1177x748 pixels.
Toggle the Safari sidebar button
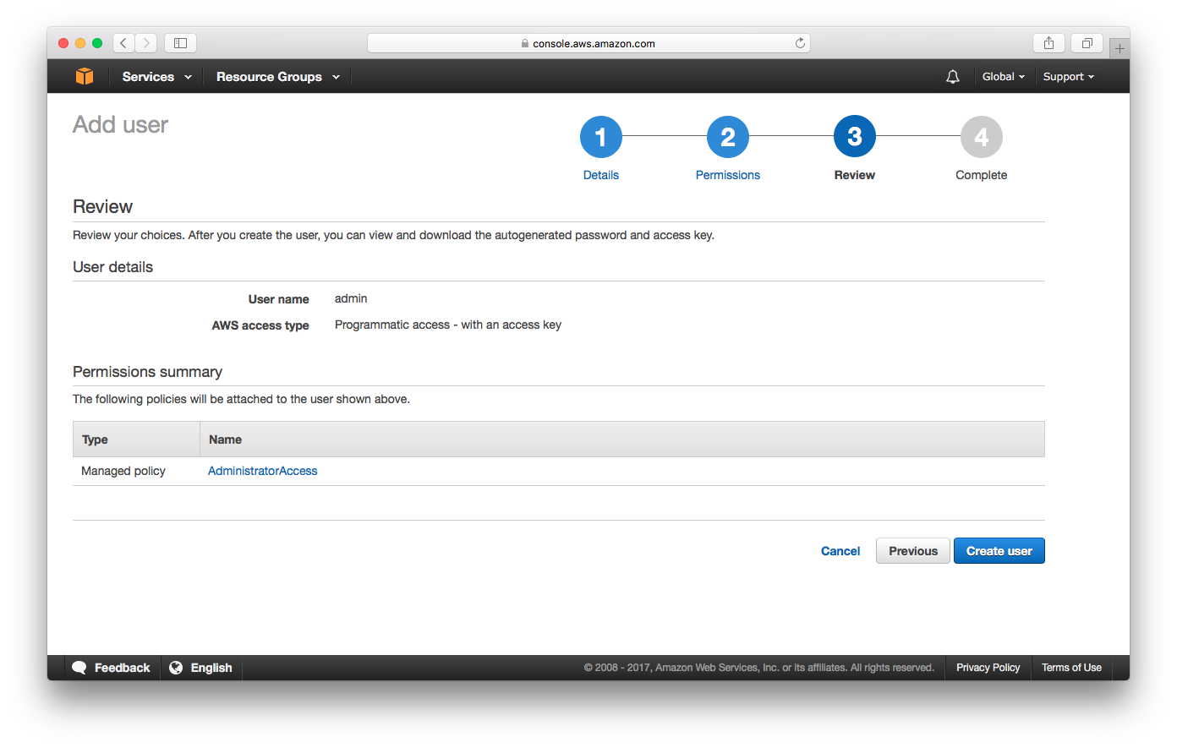click(180, 43)
